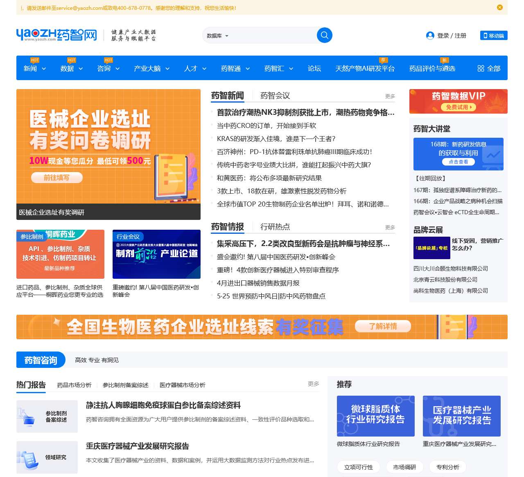
Task: Open news 当中药CRO的订单，开始接到手软
Action: click(x=267, y=125)
